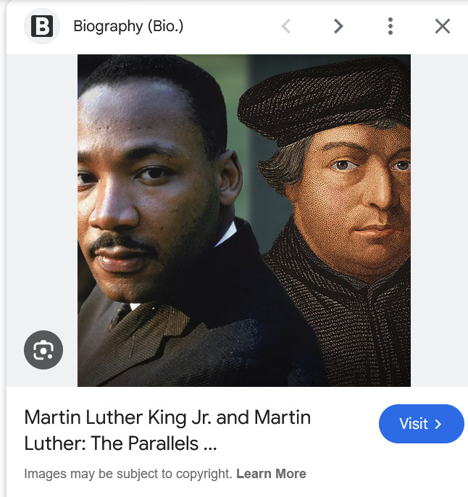
Task: Search this image with Google Lens icon
Action: tap(43, 350)
